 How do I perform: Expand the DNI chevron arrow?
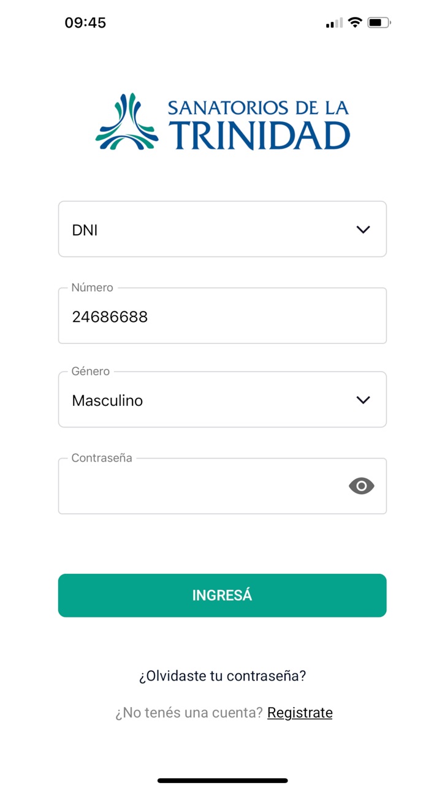pyautogui.click(x=363, y=229)
